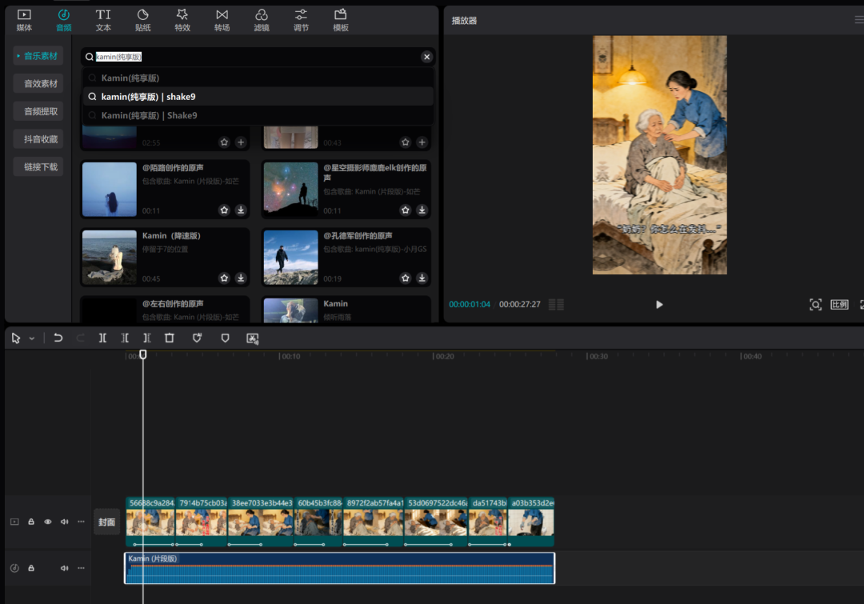
Task: Favorite the Kamin (降速版) track
Action: (224, 278)
